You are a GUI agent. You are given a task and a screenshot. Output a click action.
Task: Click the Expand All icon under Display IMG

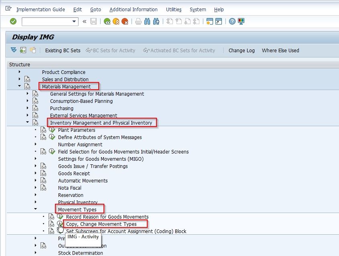pos(14,50)
